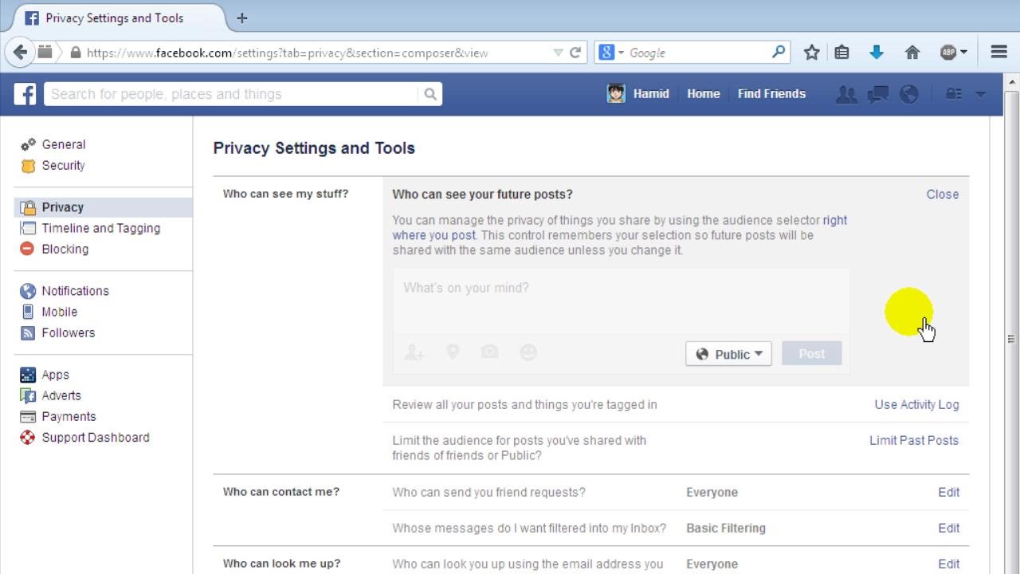Image resolution: width=1020 pixels, height=574 pixels.
Task: Close the future posts section
Action: (x=942, y=195)
